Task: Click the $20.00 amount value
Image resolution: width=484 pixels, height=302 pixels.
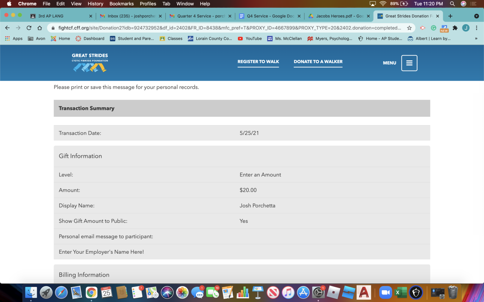Action: click(248, 190)
